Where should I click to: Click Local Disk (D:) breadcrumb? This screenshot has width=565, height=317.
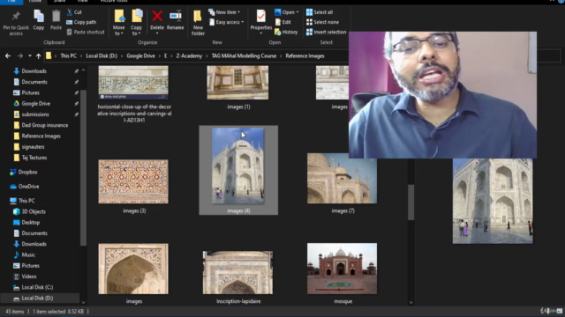[102, 56]
